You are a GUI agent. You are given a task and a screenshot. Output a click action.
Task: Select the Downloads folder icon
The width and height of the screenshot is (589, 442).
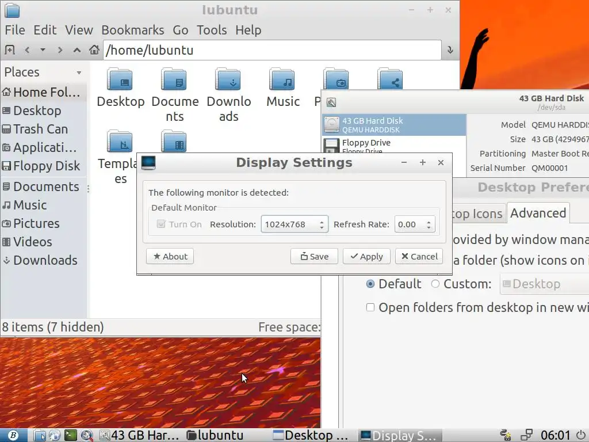228,79
